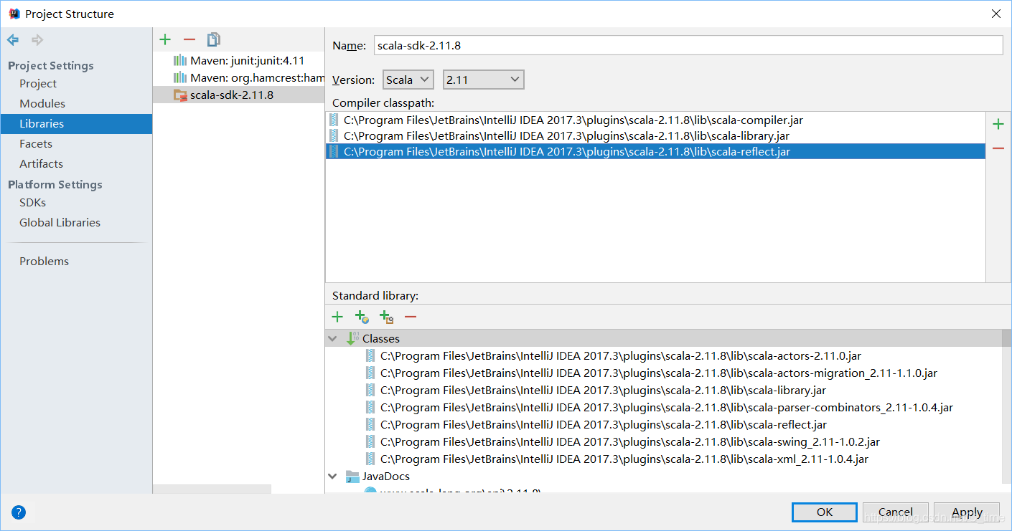Click JavaDocs folder icon

(x=352, y=477)
